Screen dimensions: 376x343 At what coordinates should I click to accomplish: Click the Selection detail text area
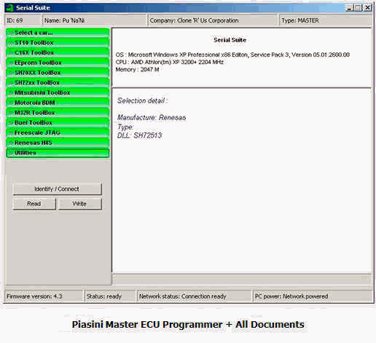click(241, 181)
